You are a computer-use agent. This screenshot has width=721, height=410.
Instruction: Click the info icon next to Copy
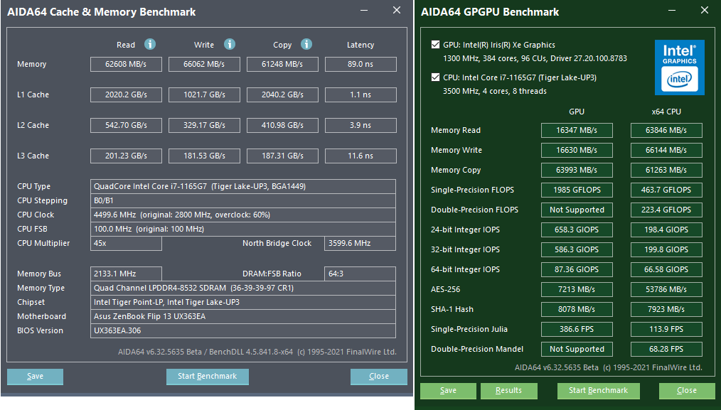306,44
